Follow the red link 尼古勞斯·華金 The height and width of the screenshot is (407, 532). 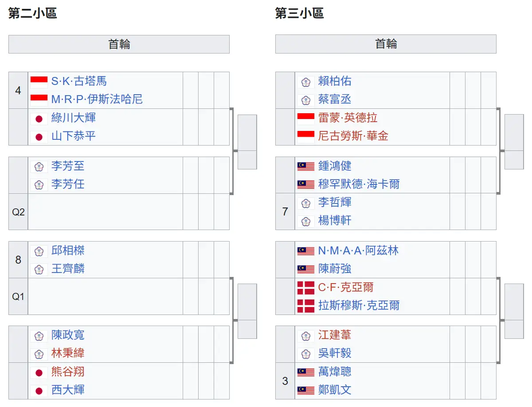point(353,136)
